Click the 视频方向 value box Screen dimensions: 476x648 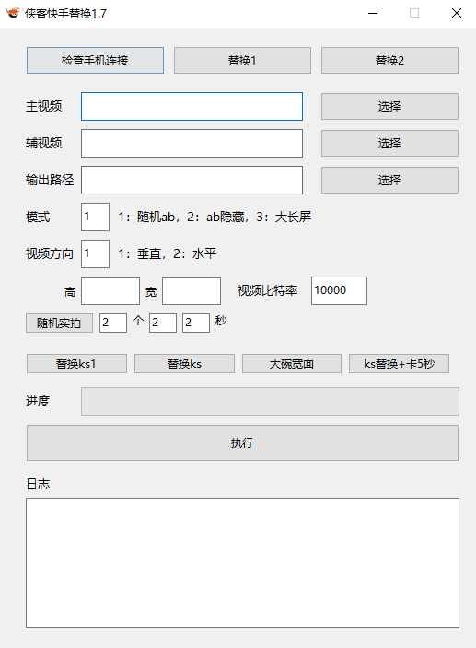pyautogui.click(x=96, y=253)
